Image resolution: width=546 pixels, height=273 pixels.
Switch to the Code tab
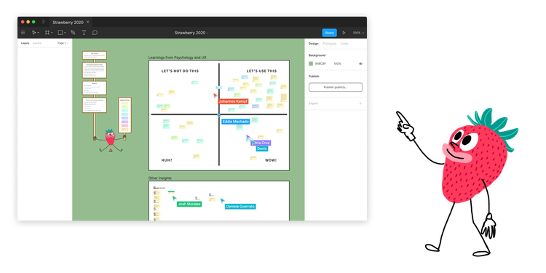point(344,44)
